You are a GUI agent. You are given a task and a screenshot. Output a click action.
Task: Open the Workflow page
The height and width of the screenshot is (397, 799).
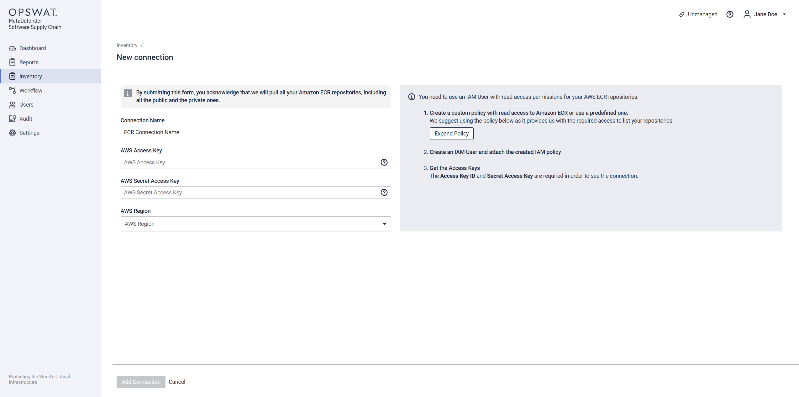coord(50,91)
